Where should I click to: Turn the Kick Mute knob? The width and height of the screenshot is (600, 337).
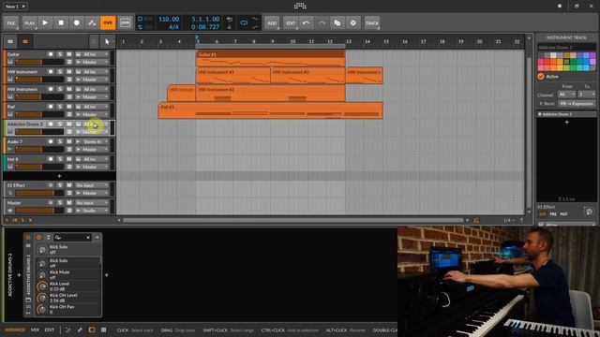(x=42, y=274)
